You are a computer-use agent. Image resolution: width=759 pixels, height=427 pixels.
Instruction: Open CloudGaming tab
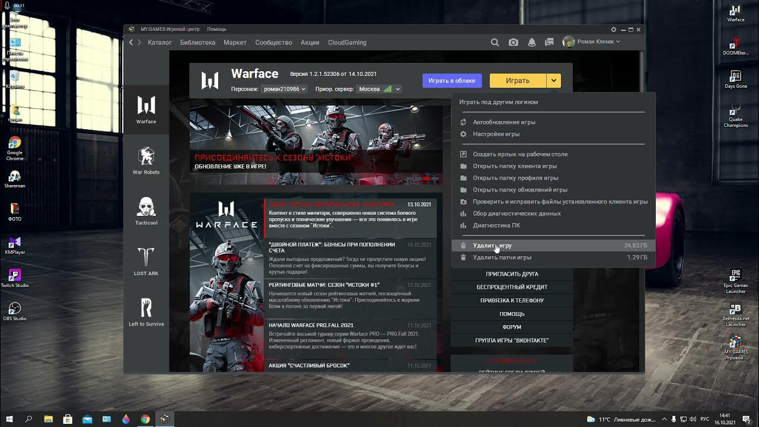(x=347, y=43)
